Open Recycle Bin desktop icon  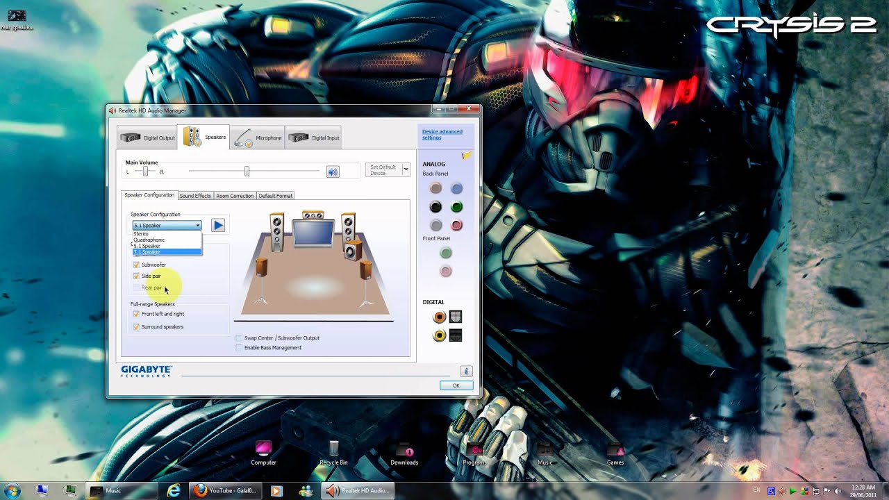click(x=333, y=453)
